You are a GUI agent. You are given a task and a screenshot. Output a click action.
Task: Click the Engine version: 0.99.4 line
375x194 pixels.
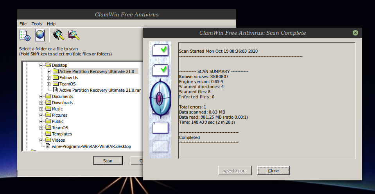201,82
